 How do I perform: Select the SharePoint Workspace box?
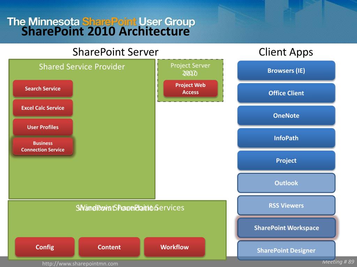pyautogui.click(x=286, y=228)
